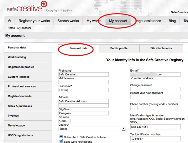Image resolution: width=188 pixels, height=143 pixels.
Task: Click the First name input field
Action: coord(83,74)
